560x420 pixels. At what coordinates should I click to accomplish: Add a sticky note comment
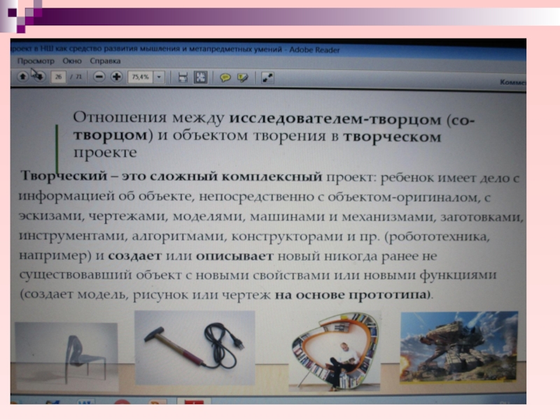(225, 77)
